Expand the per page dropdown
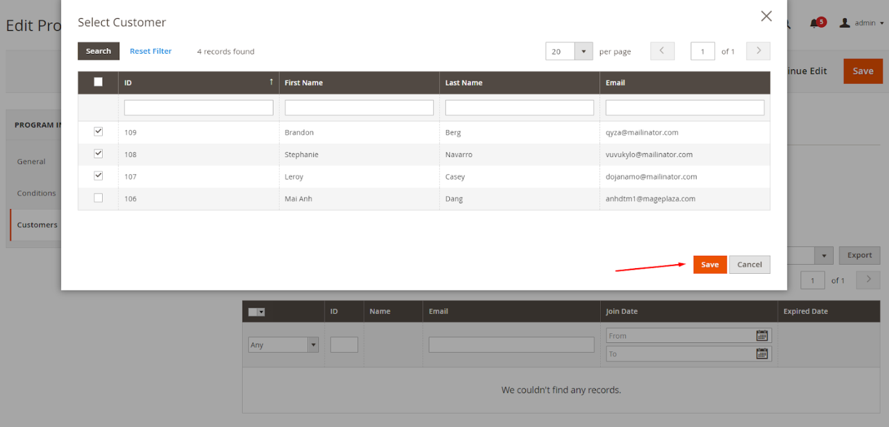Viewport: 889px width, 427px height. [x=583, y=51]
